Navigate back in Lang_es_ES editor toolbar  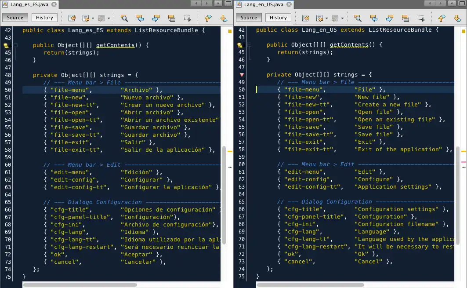tap(86, 18)
